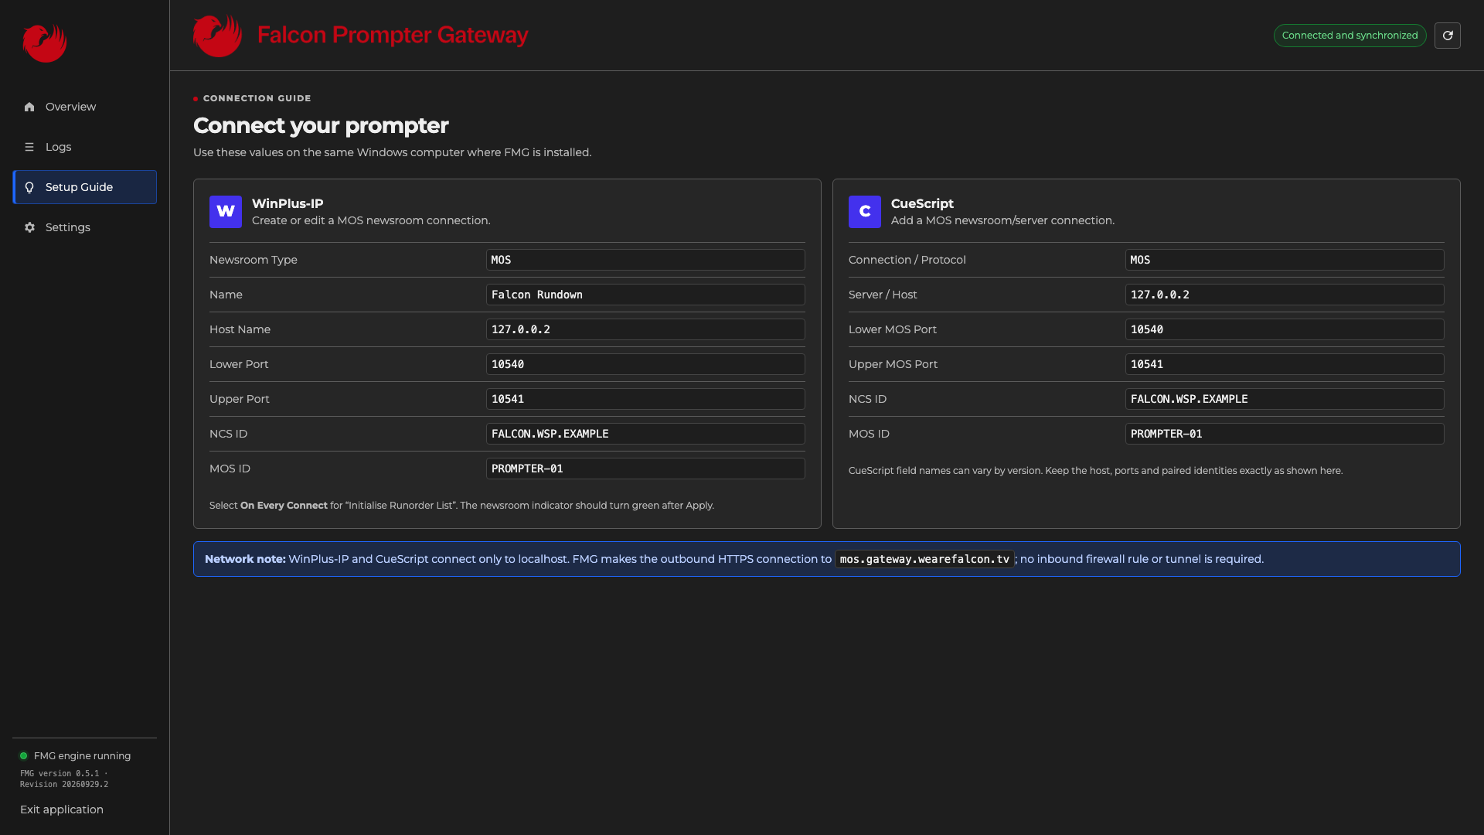The width and height of the screenshot is (1484, 835).
Task: Go to the Settings page
Action: (85, 227)
